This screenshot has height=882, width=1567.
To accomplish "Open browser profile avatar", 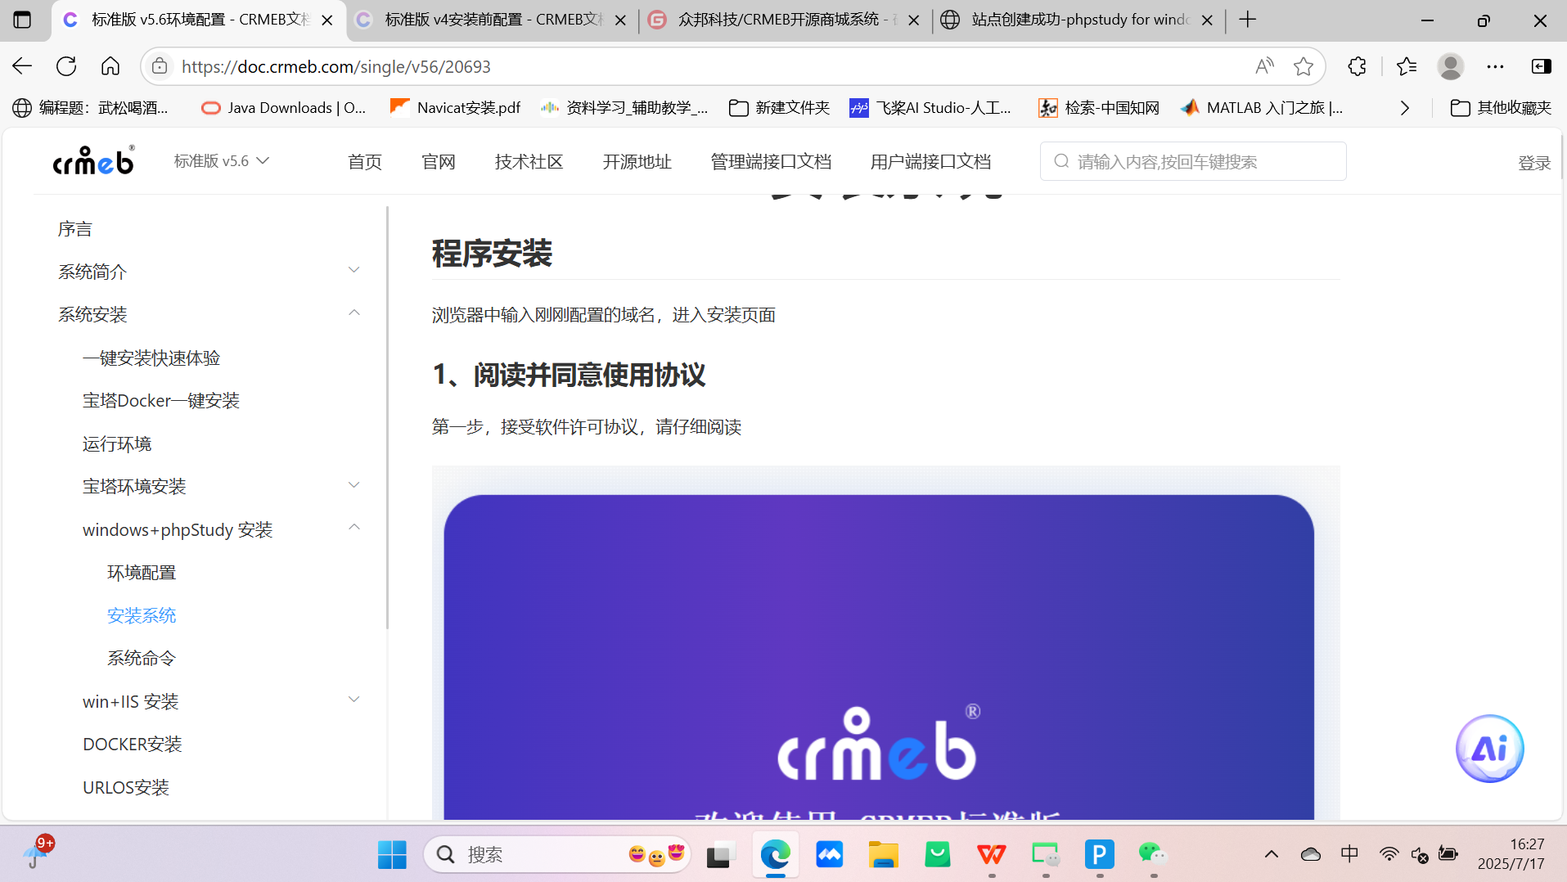I will [1451, 66].
